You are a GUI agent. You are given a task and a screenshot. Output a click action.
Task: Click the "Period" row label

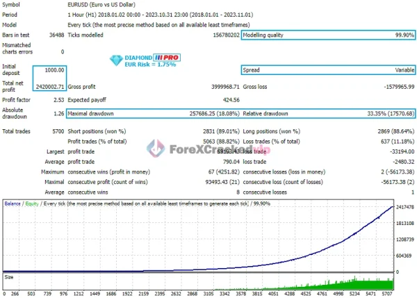point(10,15)
